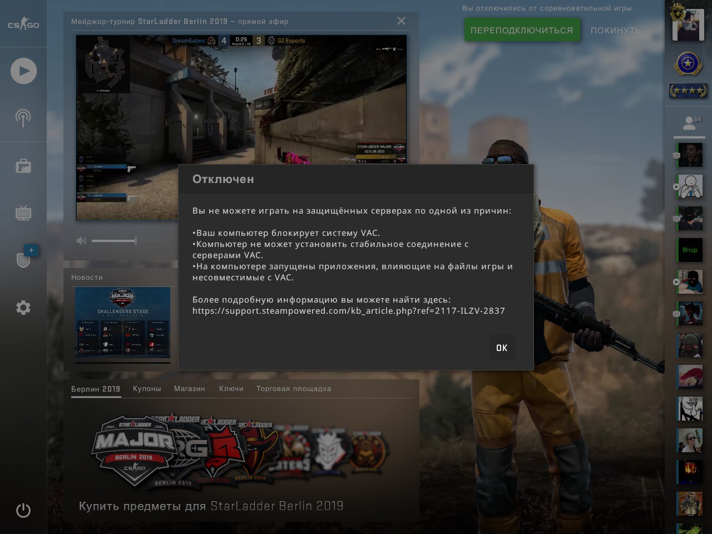Close the StarLadder Berlin 2019 stream panel
The width and height of the screenshot is (712, 534).
coord(401,21)
